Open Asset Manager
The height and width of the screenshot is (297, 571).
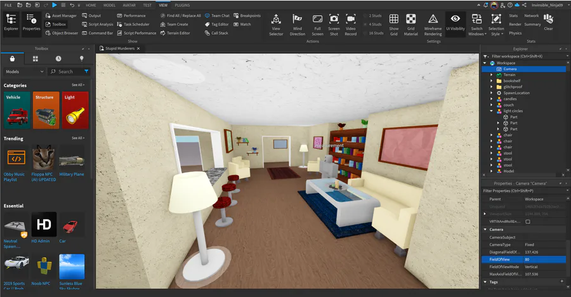point(61,16)
